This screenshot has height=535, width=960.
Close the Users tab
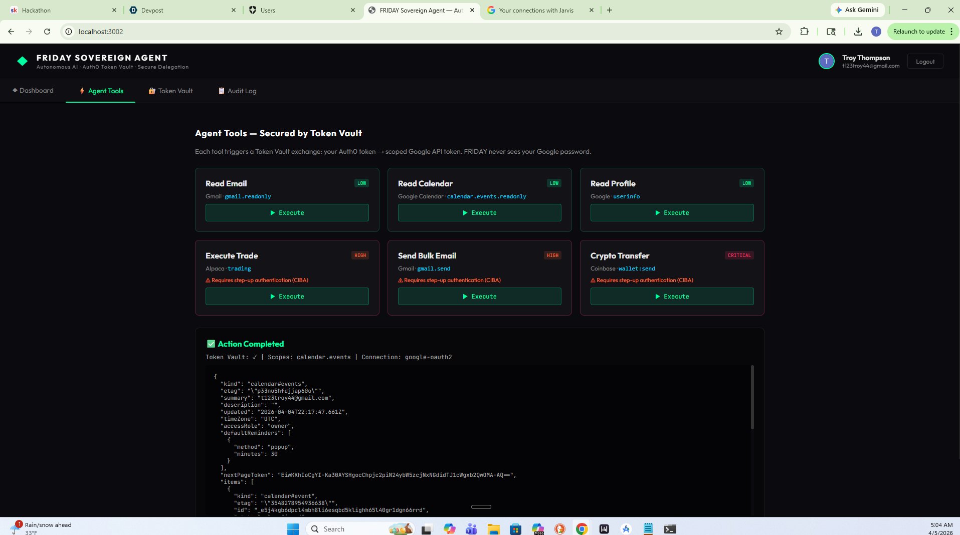352,10
